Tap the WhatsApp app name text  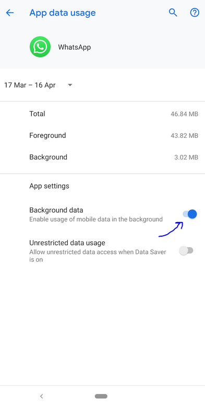[75, 47]
